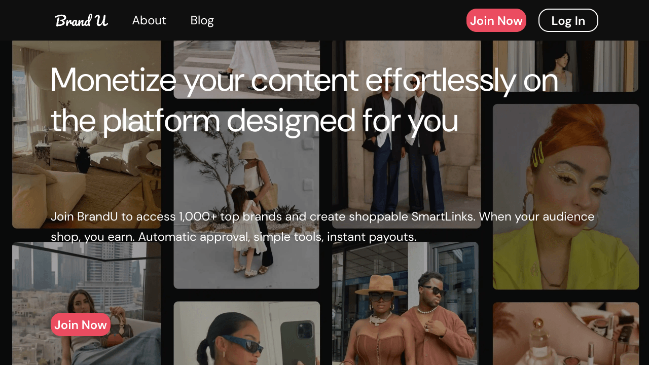Open the About page
649x365 pixels.
point(149,20)
